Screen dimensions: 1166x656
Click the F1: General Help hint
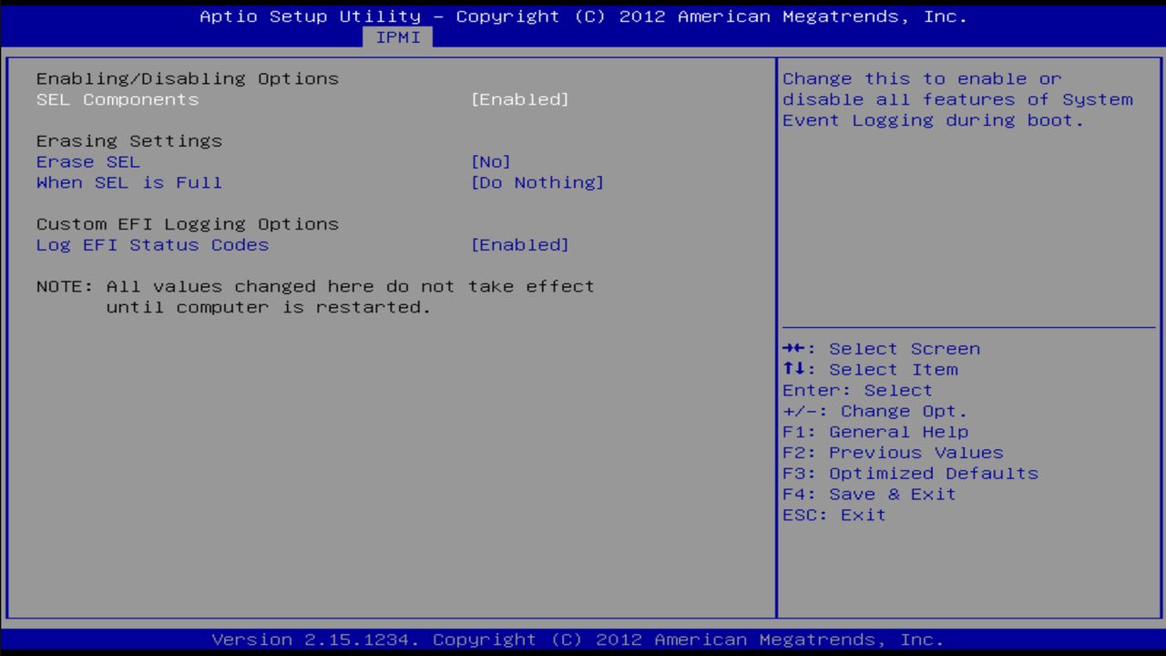pyautogui.click(x=875, y=432)
